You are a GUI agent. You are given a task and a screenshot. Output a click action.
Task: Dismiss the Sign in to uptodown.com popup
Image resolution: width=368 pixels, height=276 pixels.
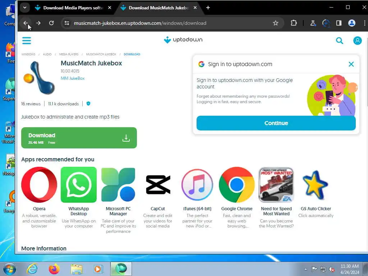(x=351, y=64)
